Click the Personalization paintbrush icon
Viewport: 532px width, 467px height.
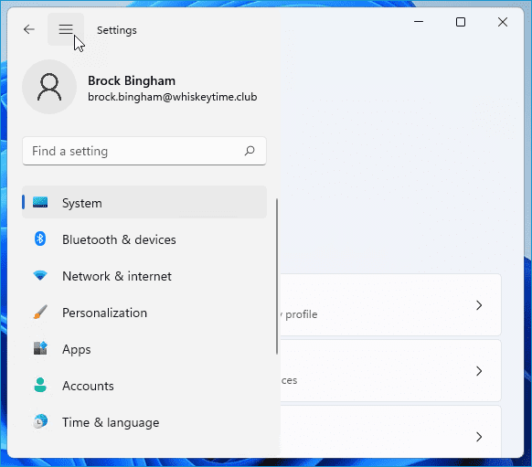(40, 312)
